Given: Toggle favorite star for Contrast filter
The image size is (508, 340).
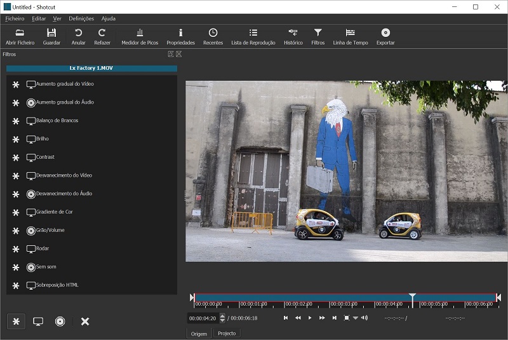Looking at the screenshot, I should click(x=15, y=158).
